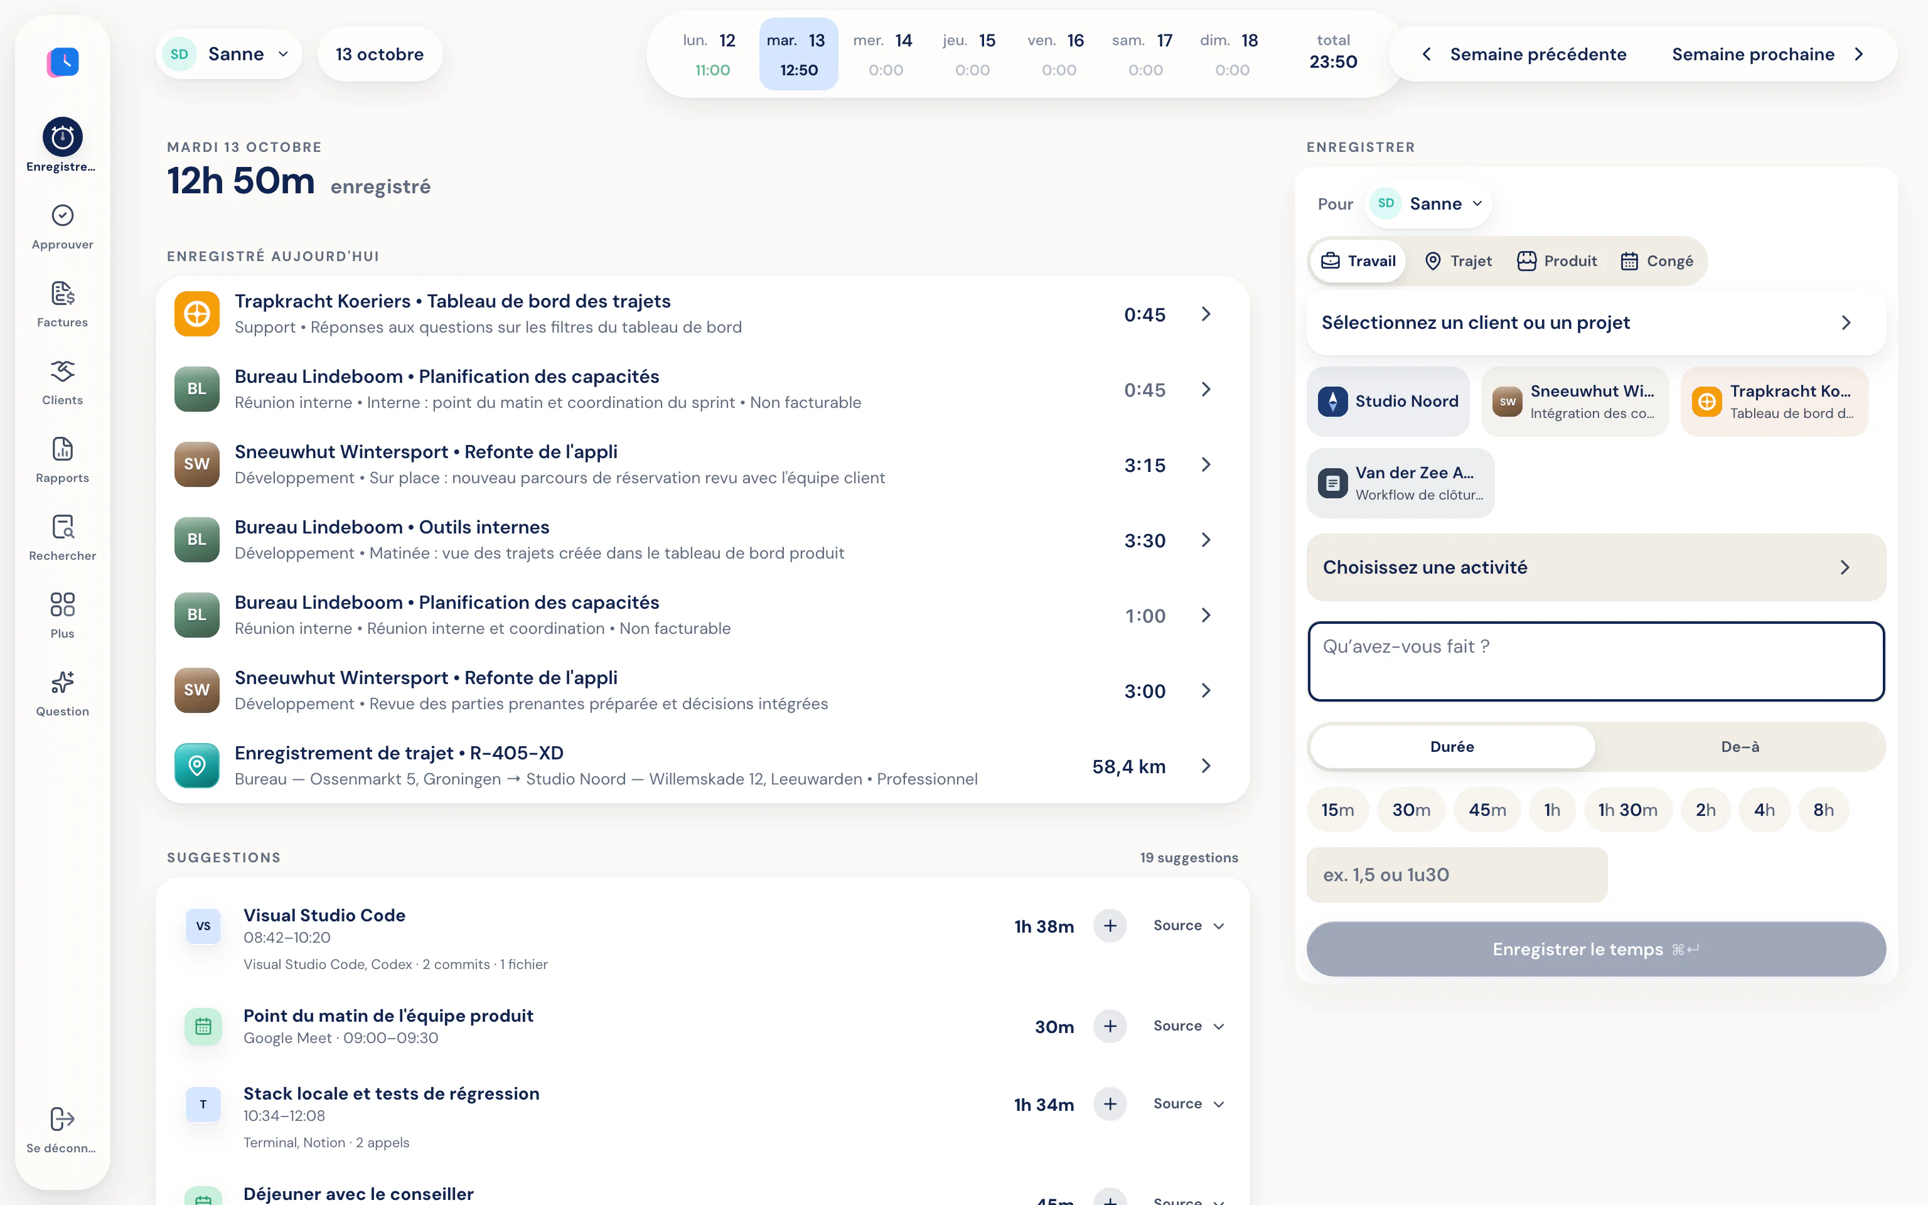Open the Pour Sanne dropdown
This screenshot has height=1205, width=1928.
click(x=1429, y=204)
